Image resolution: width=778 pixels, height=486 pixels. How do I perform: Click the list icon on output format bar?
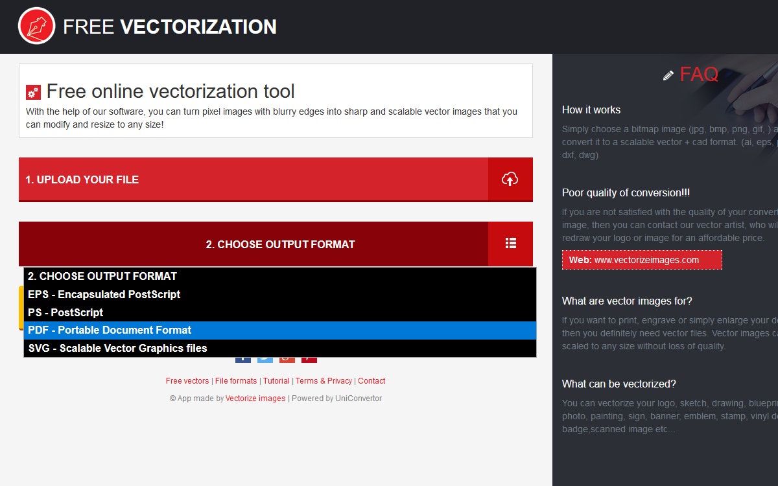pos(510,244)
